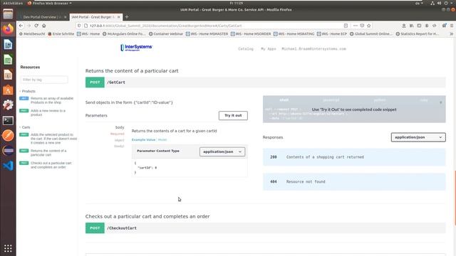Open 'Adds the selected product to the cart' link
Image resolution: width=456 pixels, height=256 pixels.
tap(48, 139)
